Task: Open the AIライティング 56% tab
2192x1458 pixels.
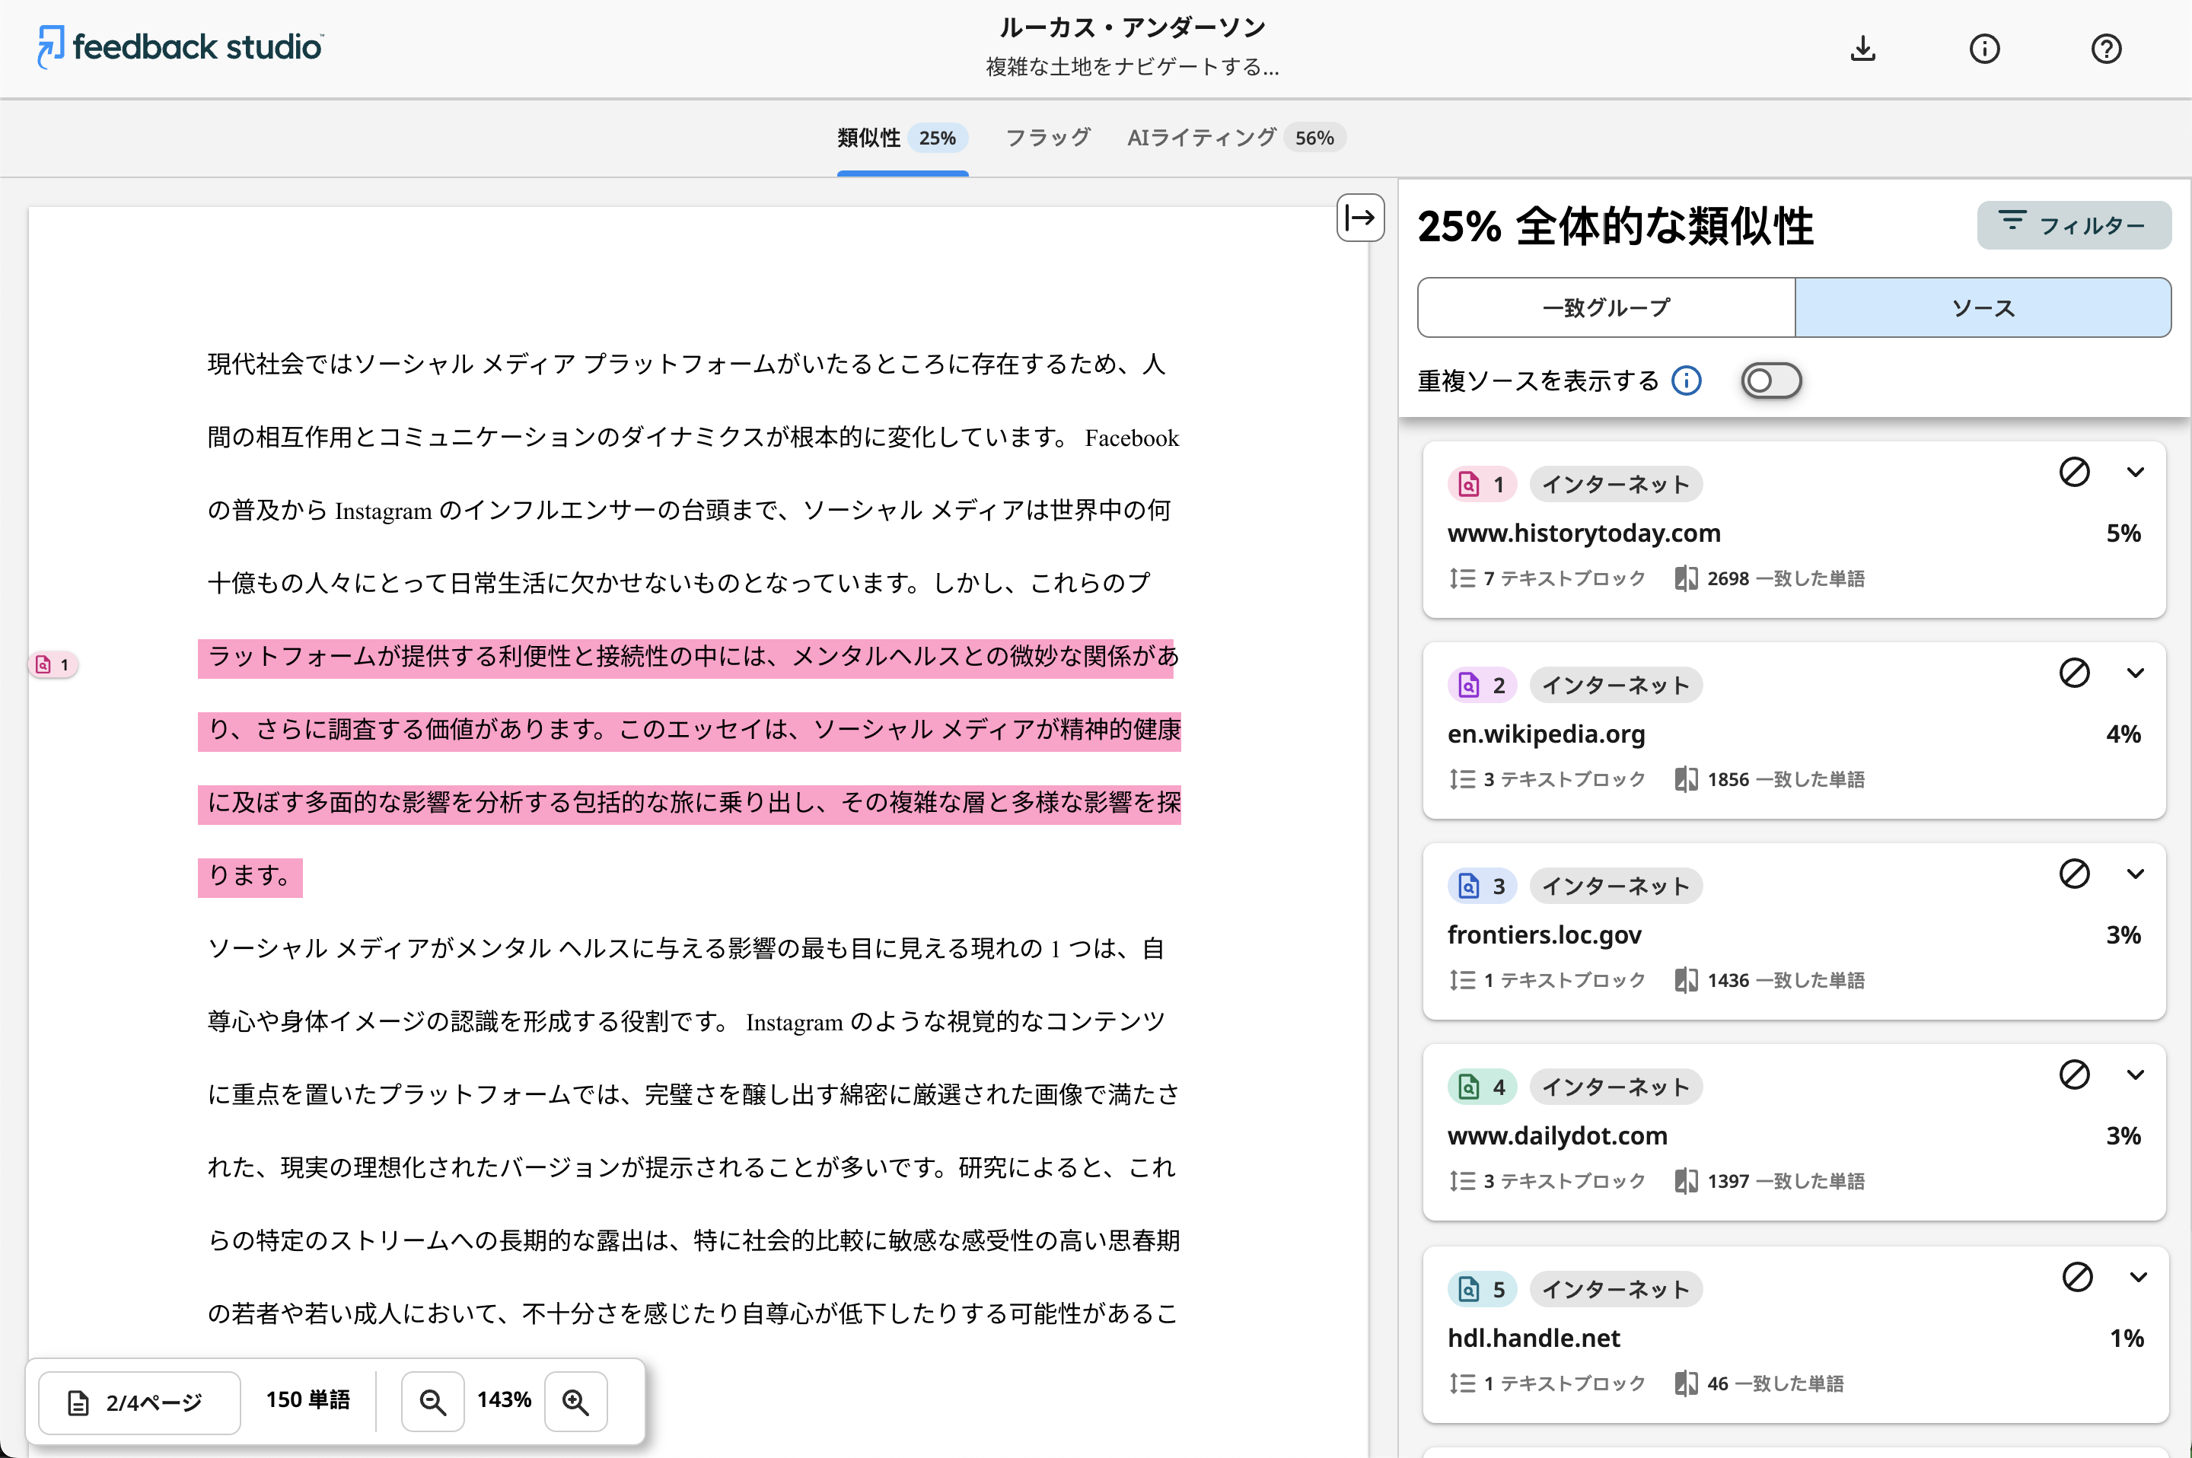Action: pyautogui.click(x=1235, y=138)
